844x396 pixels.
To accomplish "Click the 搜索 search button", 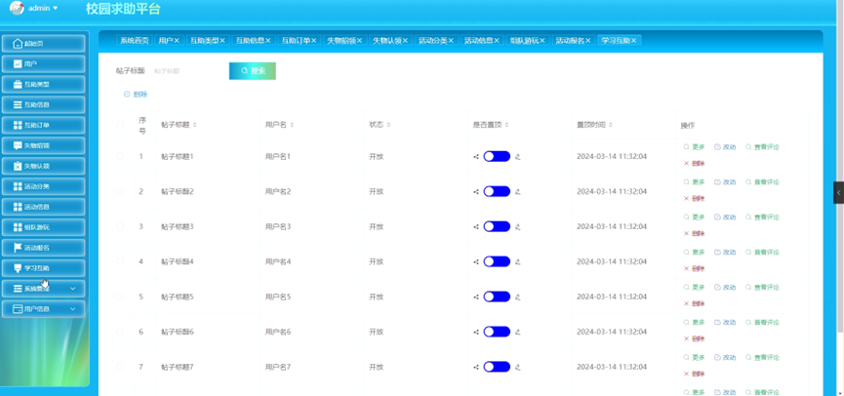I will (253, 71).
